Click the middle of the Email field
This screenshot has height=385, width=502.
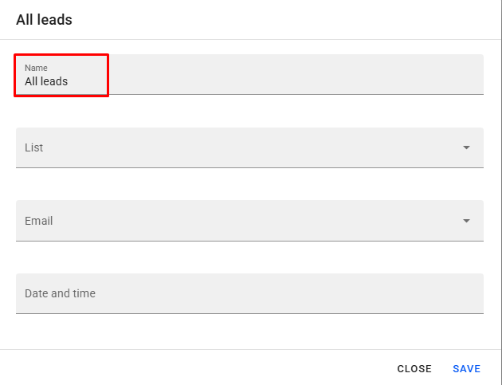click(x=249, y=221)
